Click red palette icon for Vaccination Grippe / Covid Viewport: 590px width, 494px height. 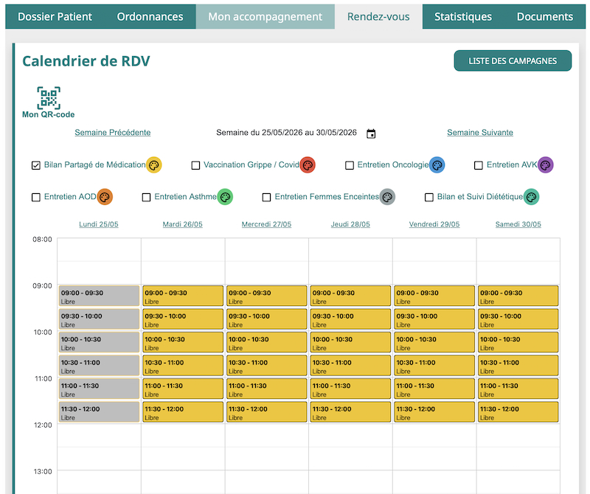point(308,165)
